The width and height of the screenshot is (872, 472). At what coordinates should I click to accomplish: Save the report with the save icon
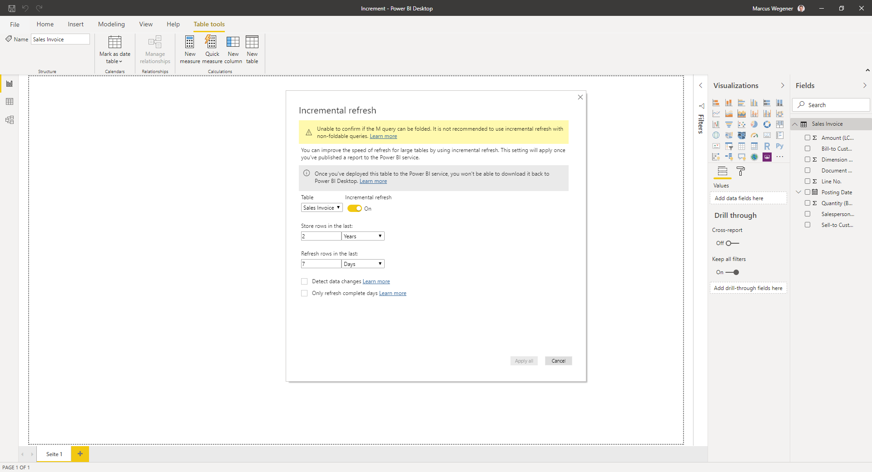(12, 8)
